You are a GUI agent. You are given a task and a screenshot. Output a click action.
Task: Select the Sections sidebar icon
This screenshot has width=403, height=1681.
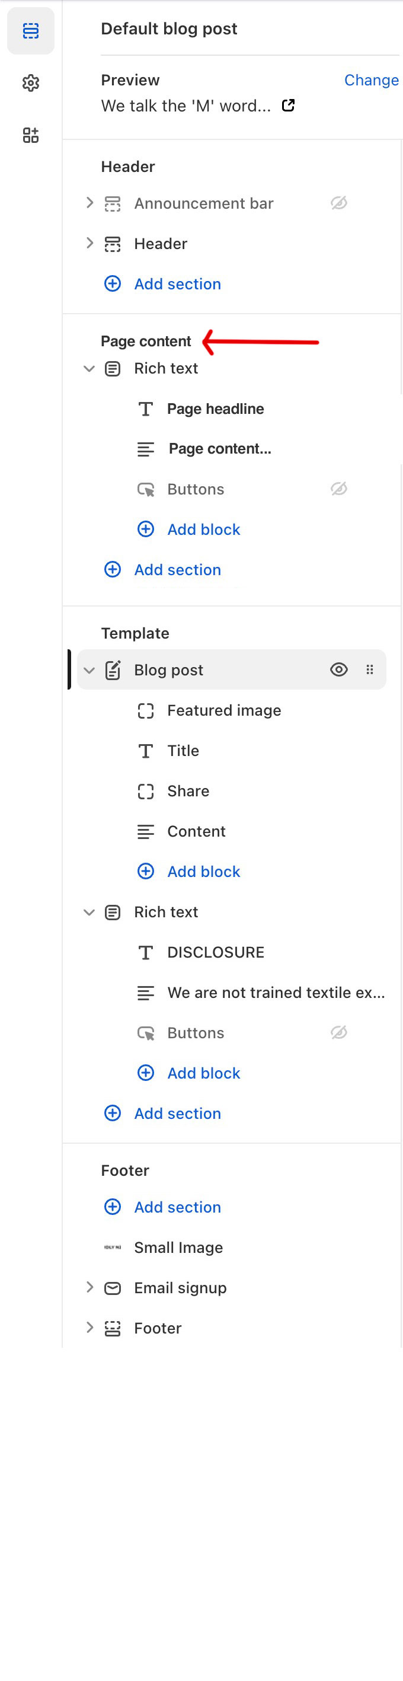(31, 30)
